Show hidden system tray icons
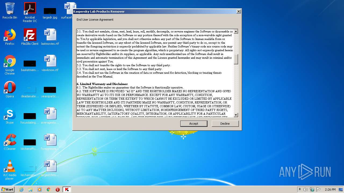The height and width of the screenshot is (193, 344). (300, 190)
